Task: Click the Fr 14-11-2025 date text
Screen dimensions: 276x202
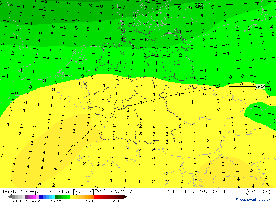Action: [x=183, y=192]
